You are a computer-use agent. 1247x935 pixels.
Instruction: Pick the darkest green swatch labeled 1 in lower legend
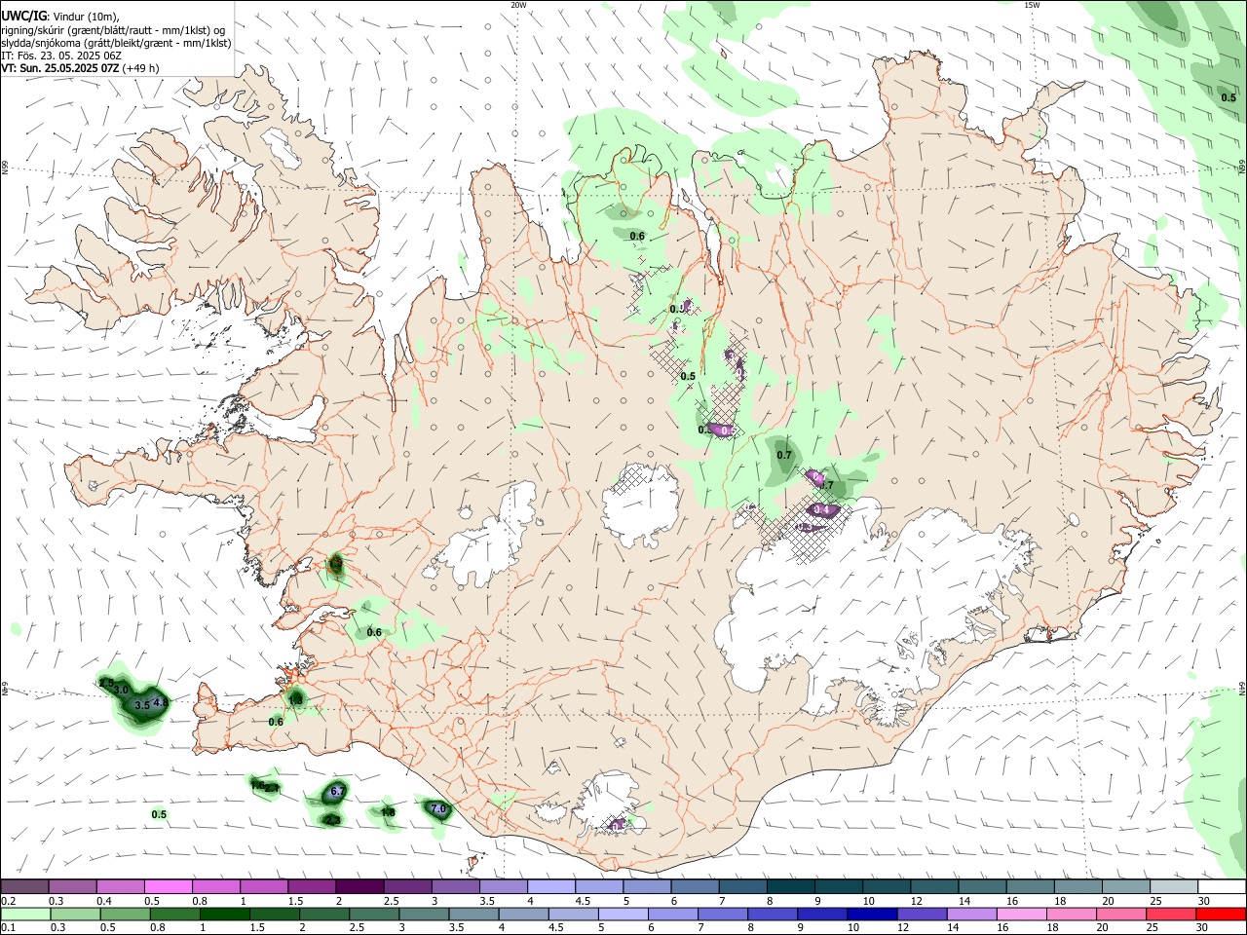coord(224,914)
